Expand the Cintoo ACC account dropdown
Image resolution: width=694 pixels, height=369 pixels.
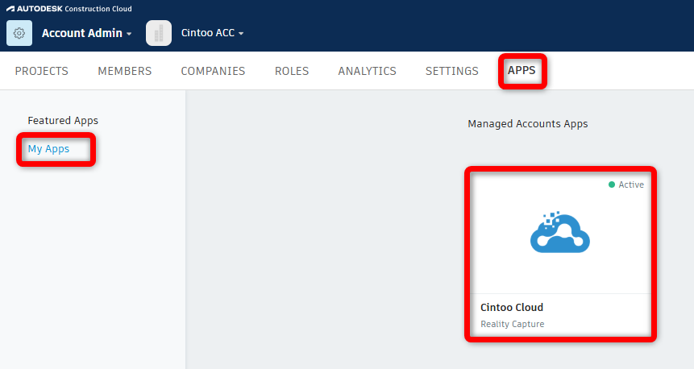pyautogui.click(x=213, y=33)
